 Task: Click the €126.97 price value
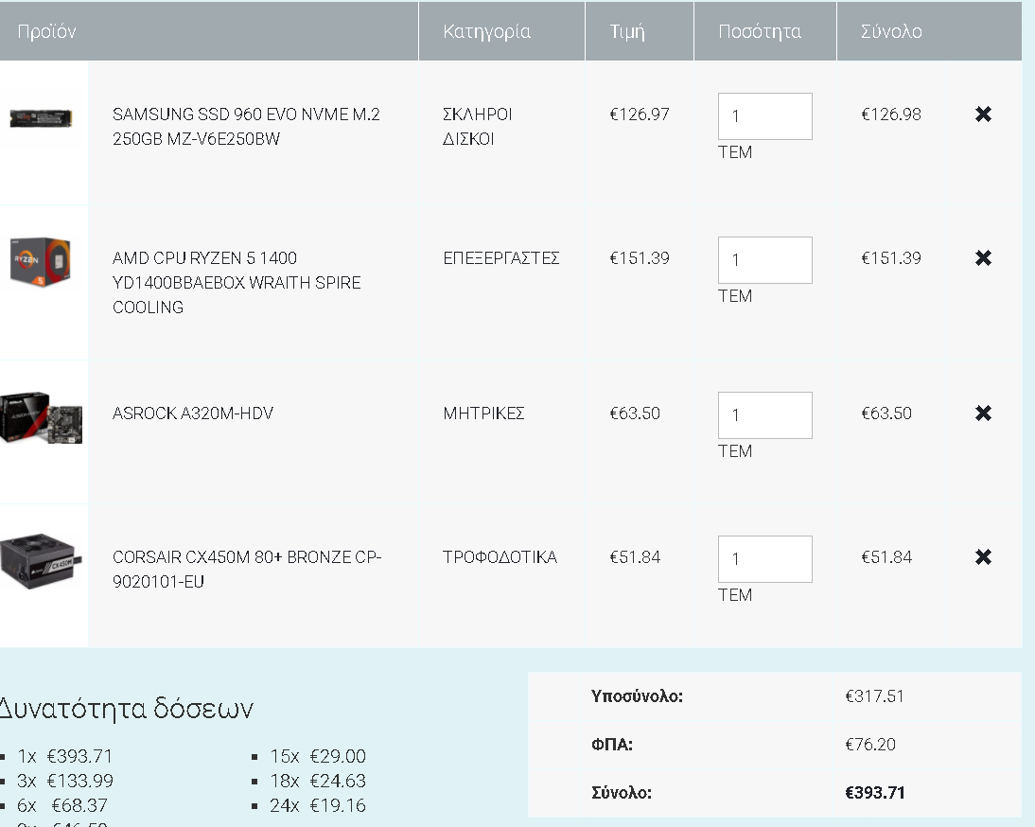(x=639, y=114)
